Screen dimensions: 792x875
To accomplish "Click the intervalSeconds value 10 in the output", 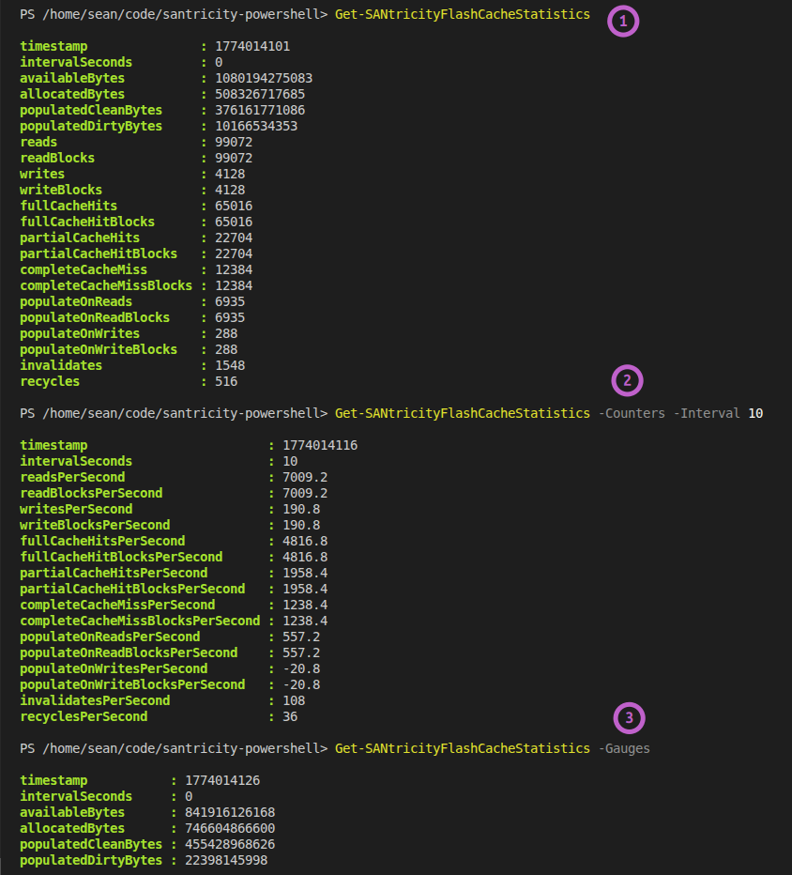I will coord(290,462).
